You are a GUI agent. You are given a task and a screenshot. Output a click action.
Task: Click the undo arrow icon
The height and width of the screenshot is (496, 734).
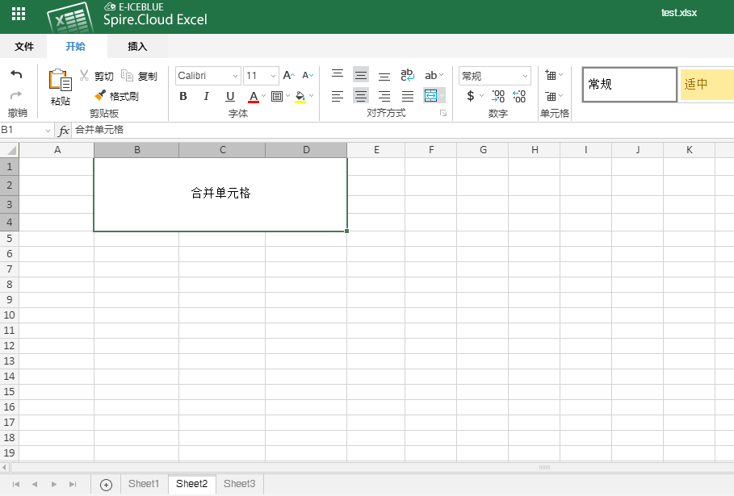click(x=17, y=73)
